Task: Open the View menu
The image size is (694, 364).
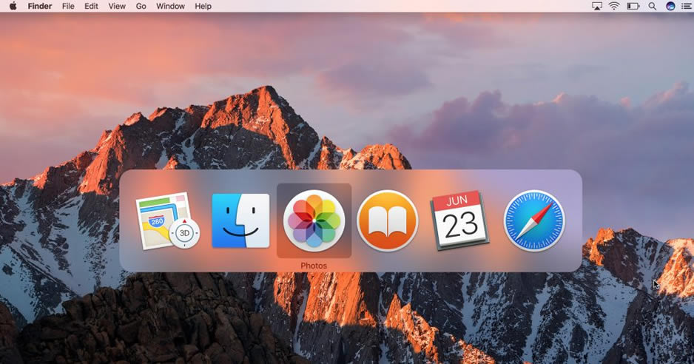Action: click(117, 6)
